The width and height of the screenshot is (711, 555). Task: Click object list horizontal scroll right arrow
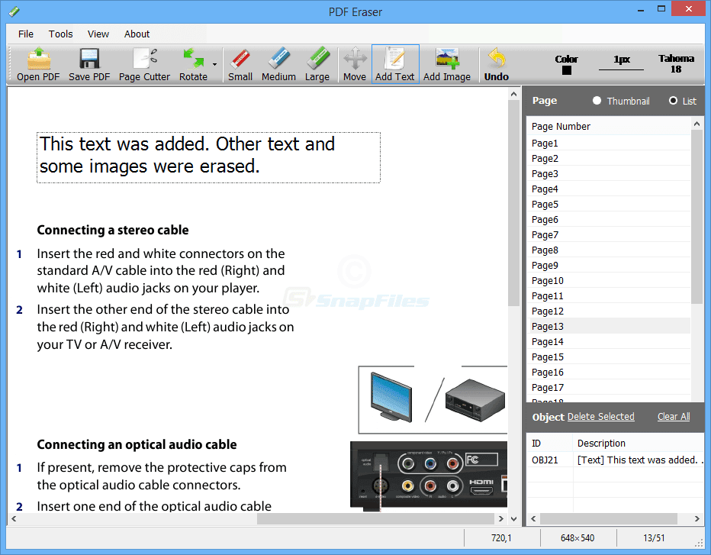click(697, 518)
